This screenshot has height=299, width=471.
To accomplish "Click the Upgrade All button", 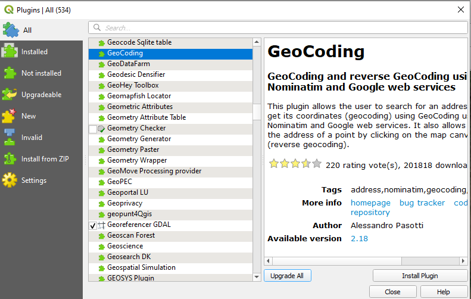I will (288, 276).
